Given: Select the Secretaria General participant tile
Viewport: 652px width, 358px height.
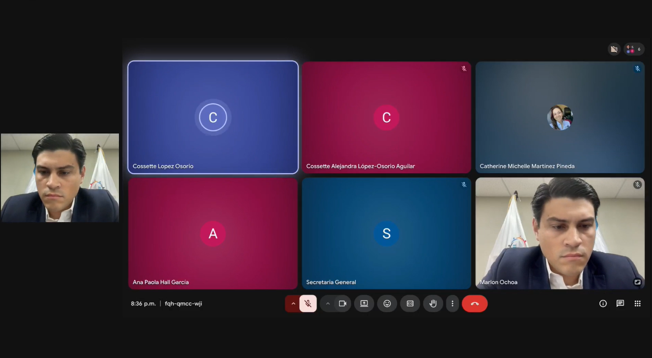Looking at the screenshot, I should click(386, 233).
